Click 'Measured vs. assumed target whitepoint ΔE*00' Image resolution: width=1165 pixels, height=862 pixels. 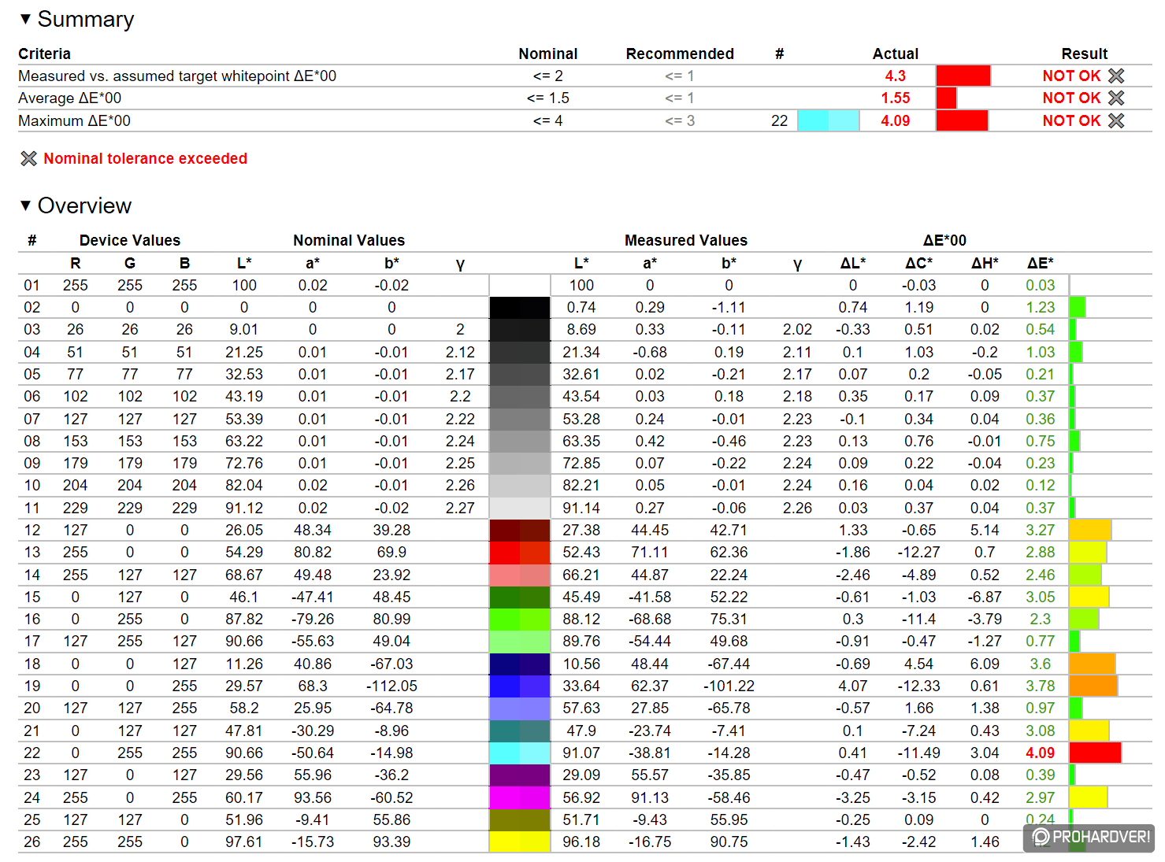pyautogui.click(x=177, y=76)
